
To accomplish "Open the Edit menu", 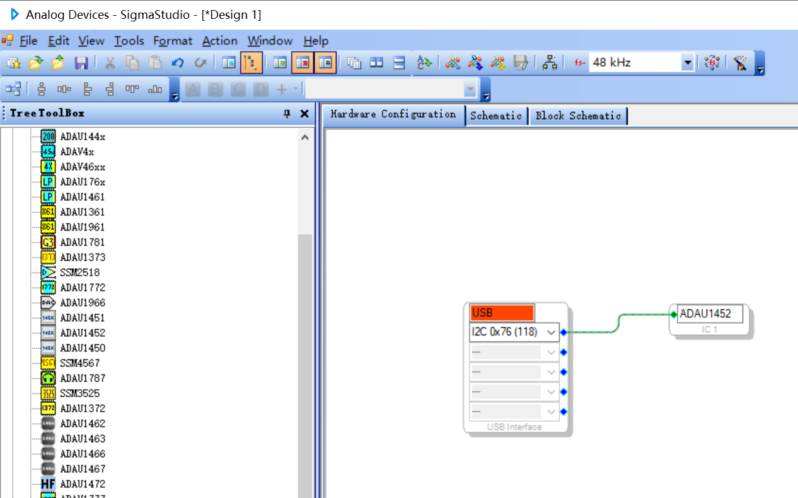I will 59,41.
